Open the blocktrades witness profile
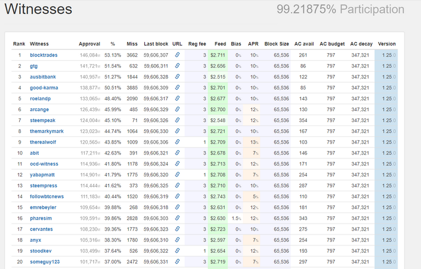 43,55
